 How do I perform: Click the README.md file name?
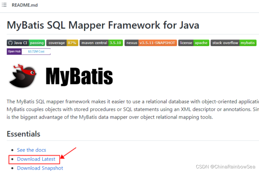point(25,5)
